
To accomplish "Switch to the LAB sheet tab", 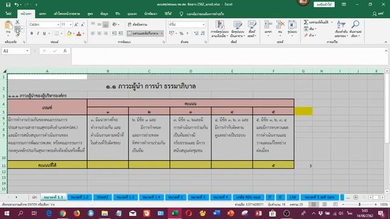I will coord(292,197).
